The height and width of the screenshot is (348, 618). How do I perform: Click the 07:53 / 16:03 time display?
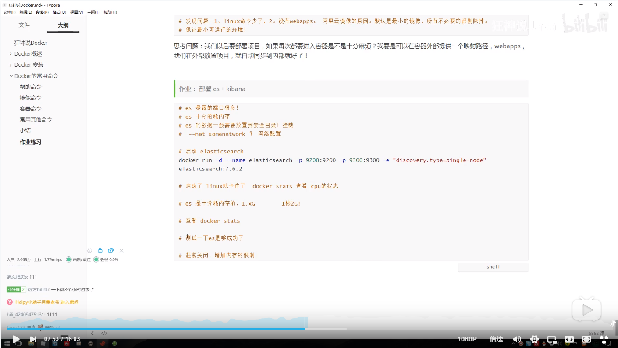(62, 339)
